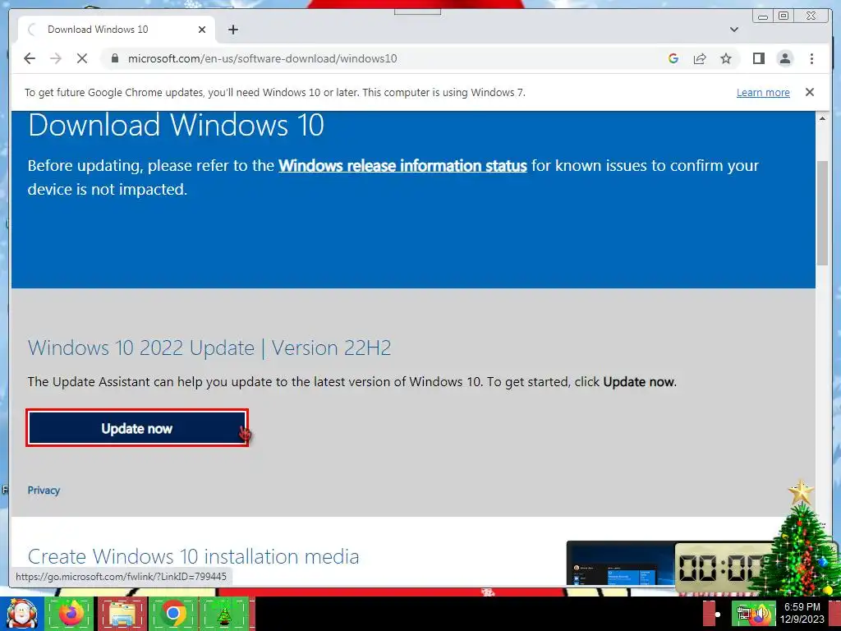The image size is (841, 631).
Task: Open Windows release information status link
Action: (402, 165)
